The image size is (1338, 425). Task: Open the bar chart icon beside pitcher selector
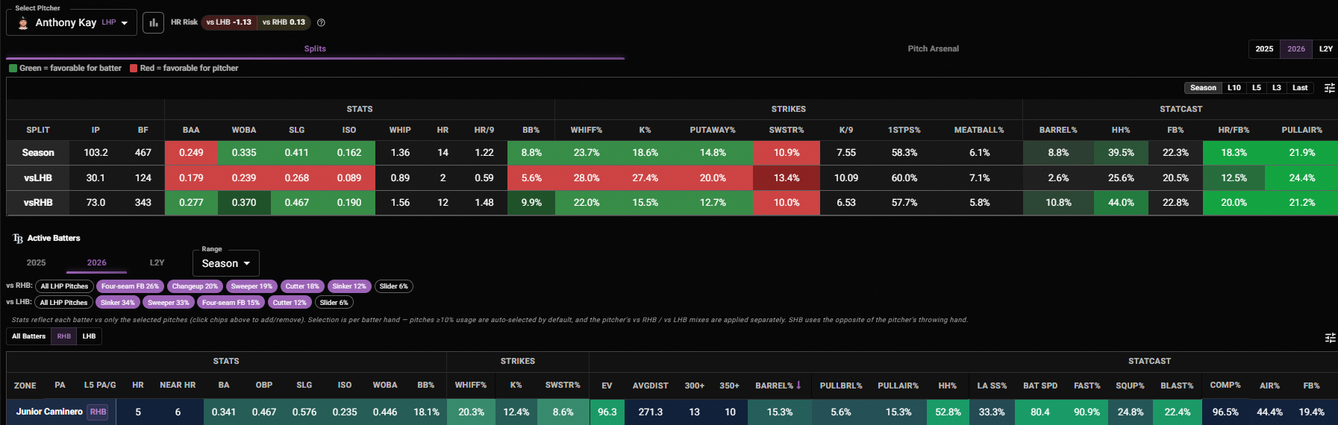[153, 22]
